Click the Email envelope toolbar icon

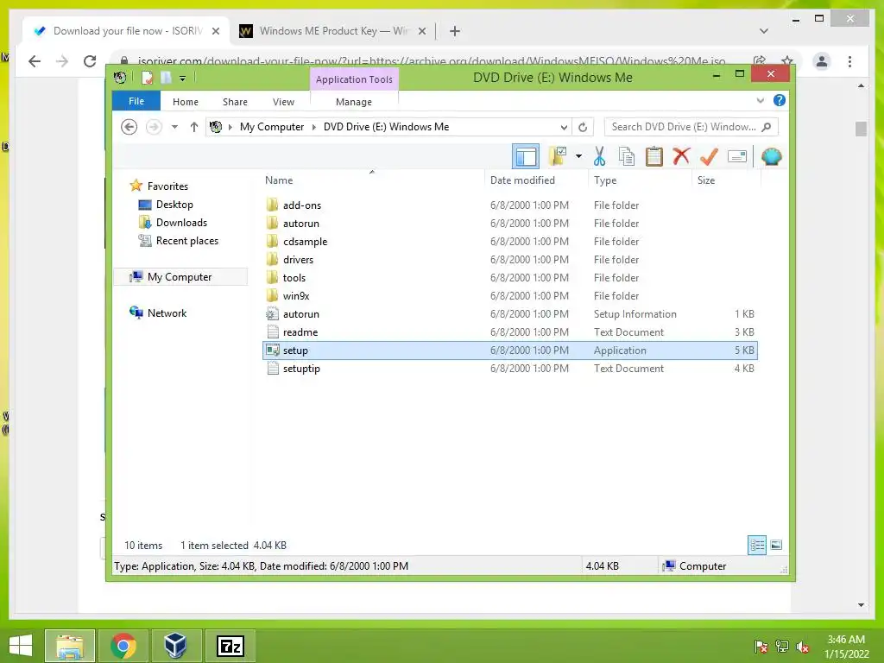click(x=737, y=156)
